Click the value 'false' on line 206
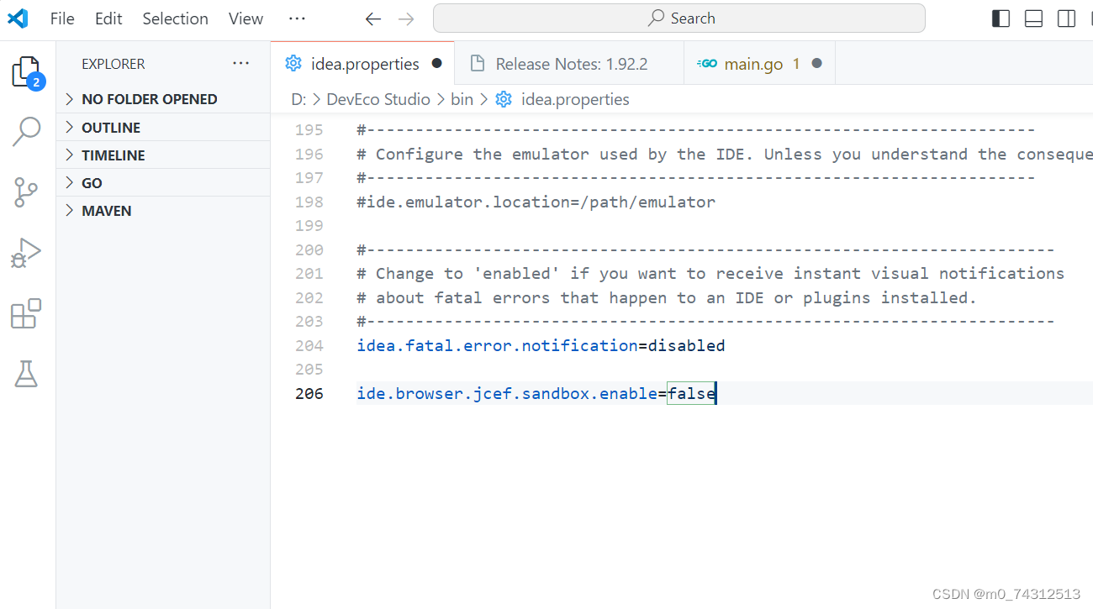The width and height of the screenshot is (1093, 609). click(x=691, y=393)
